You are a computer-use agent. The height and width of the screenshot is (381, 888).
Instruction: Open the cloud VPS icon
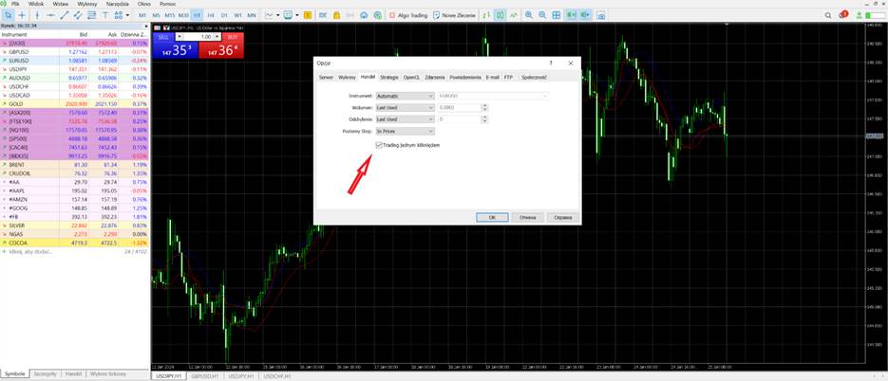pos(364,15)
